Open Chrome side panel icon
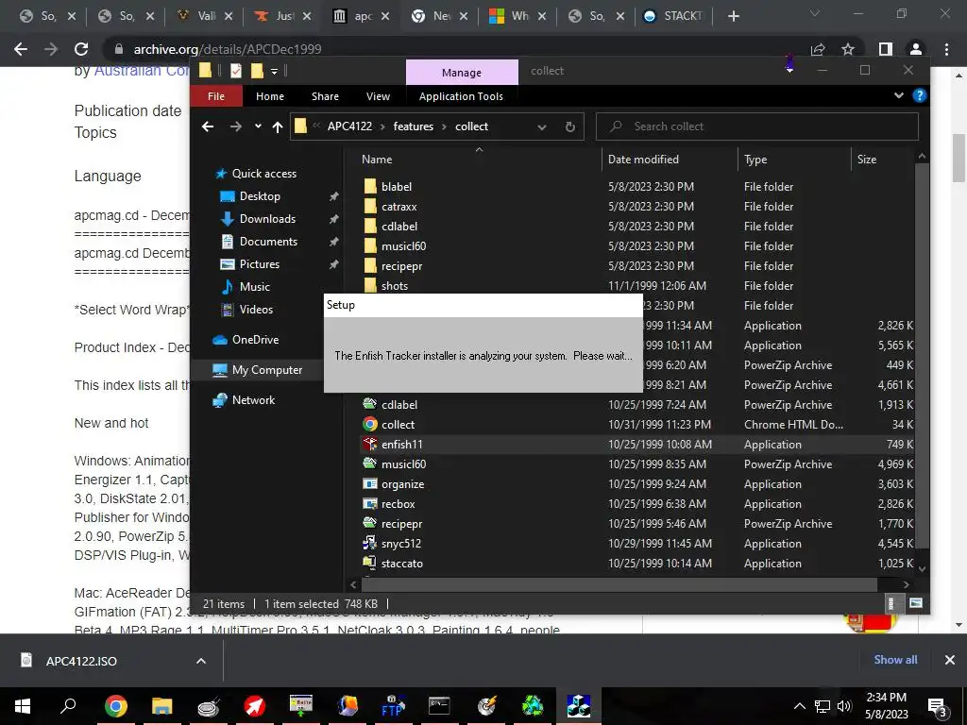 click(x=885, y=49)
